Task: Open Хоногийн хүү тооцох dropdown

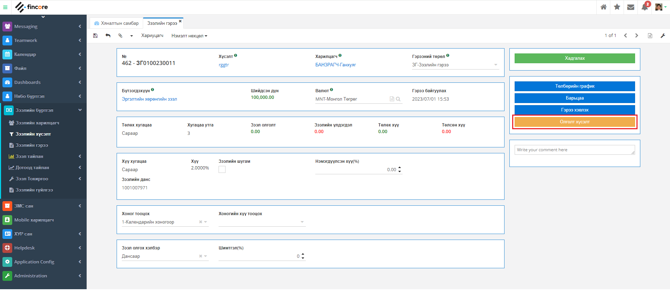Action: pos(262,222)
